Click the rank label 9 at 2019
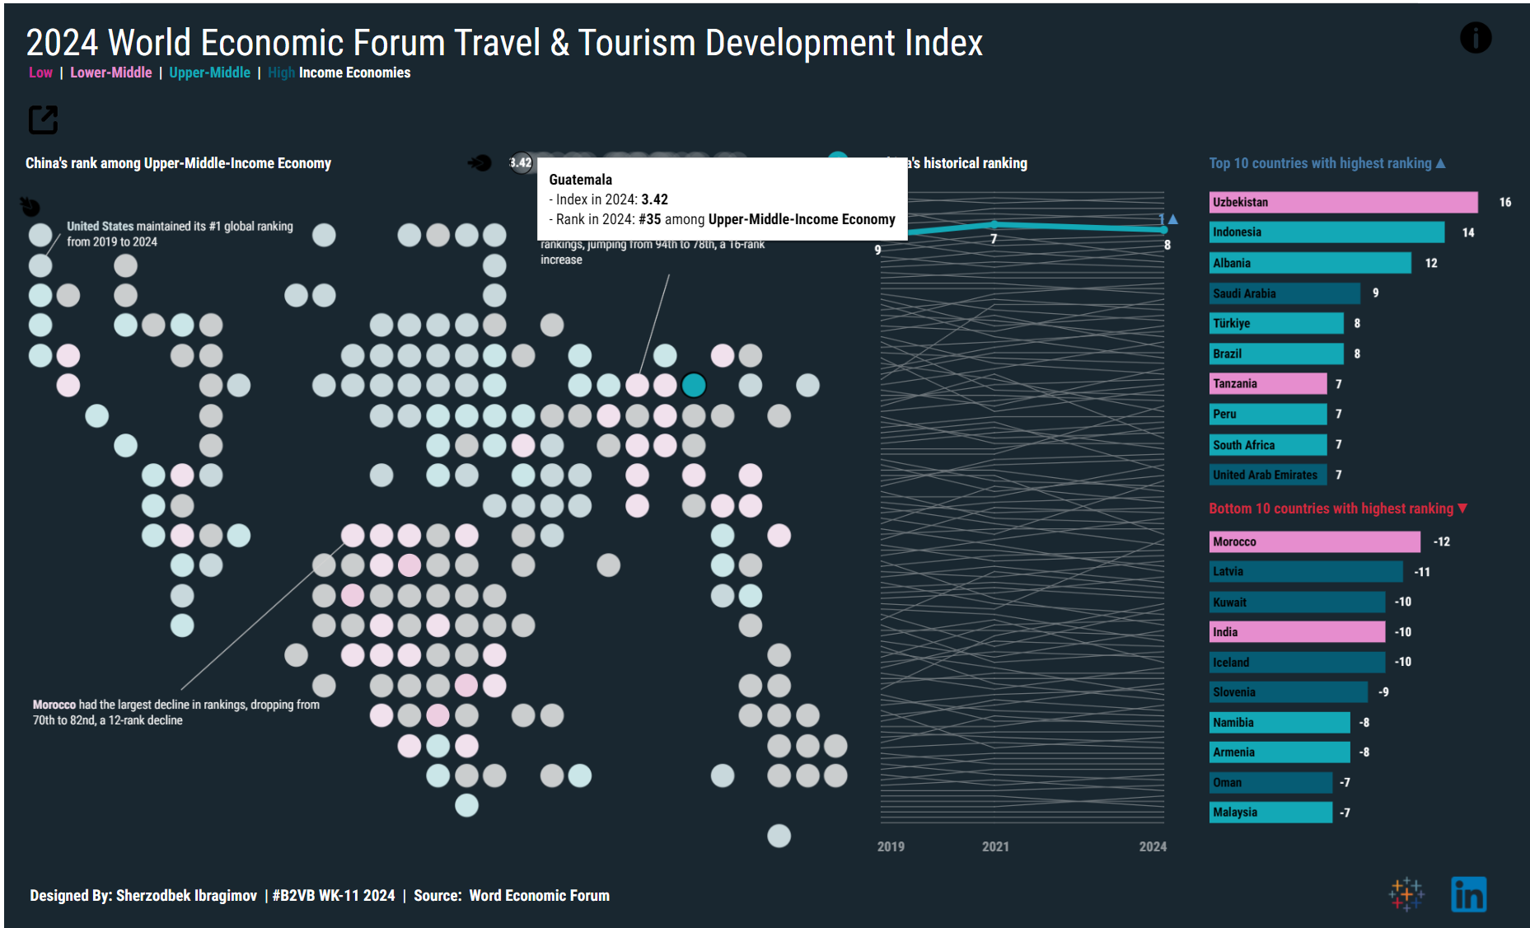1530x928 pixels. coord(877,250)
